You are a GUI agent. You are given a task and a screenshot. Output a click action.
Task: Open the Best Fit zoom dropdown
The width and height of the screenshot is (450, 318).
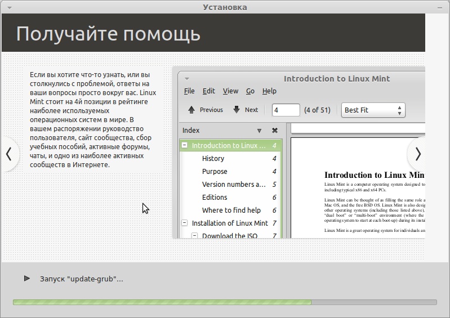coord(373,110)
